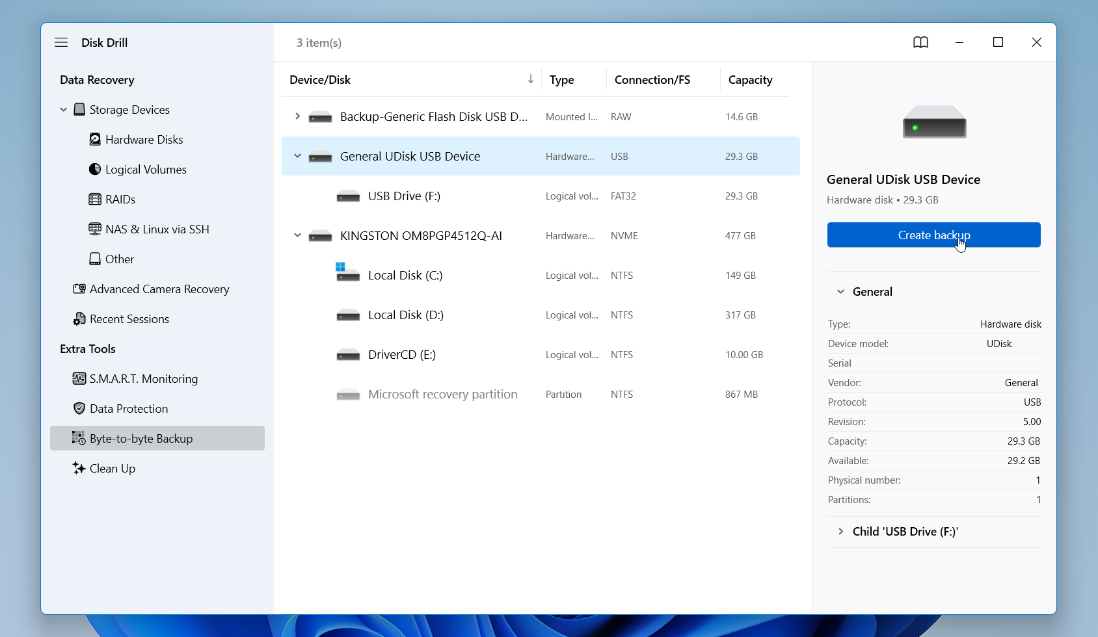This screenshot has height=637, width=1098.
Task: Click the S.M.A.R.T. Monitoring icon
Action: tap(79, 378)
